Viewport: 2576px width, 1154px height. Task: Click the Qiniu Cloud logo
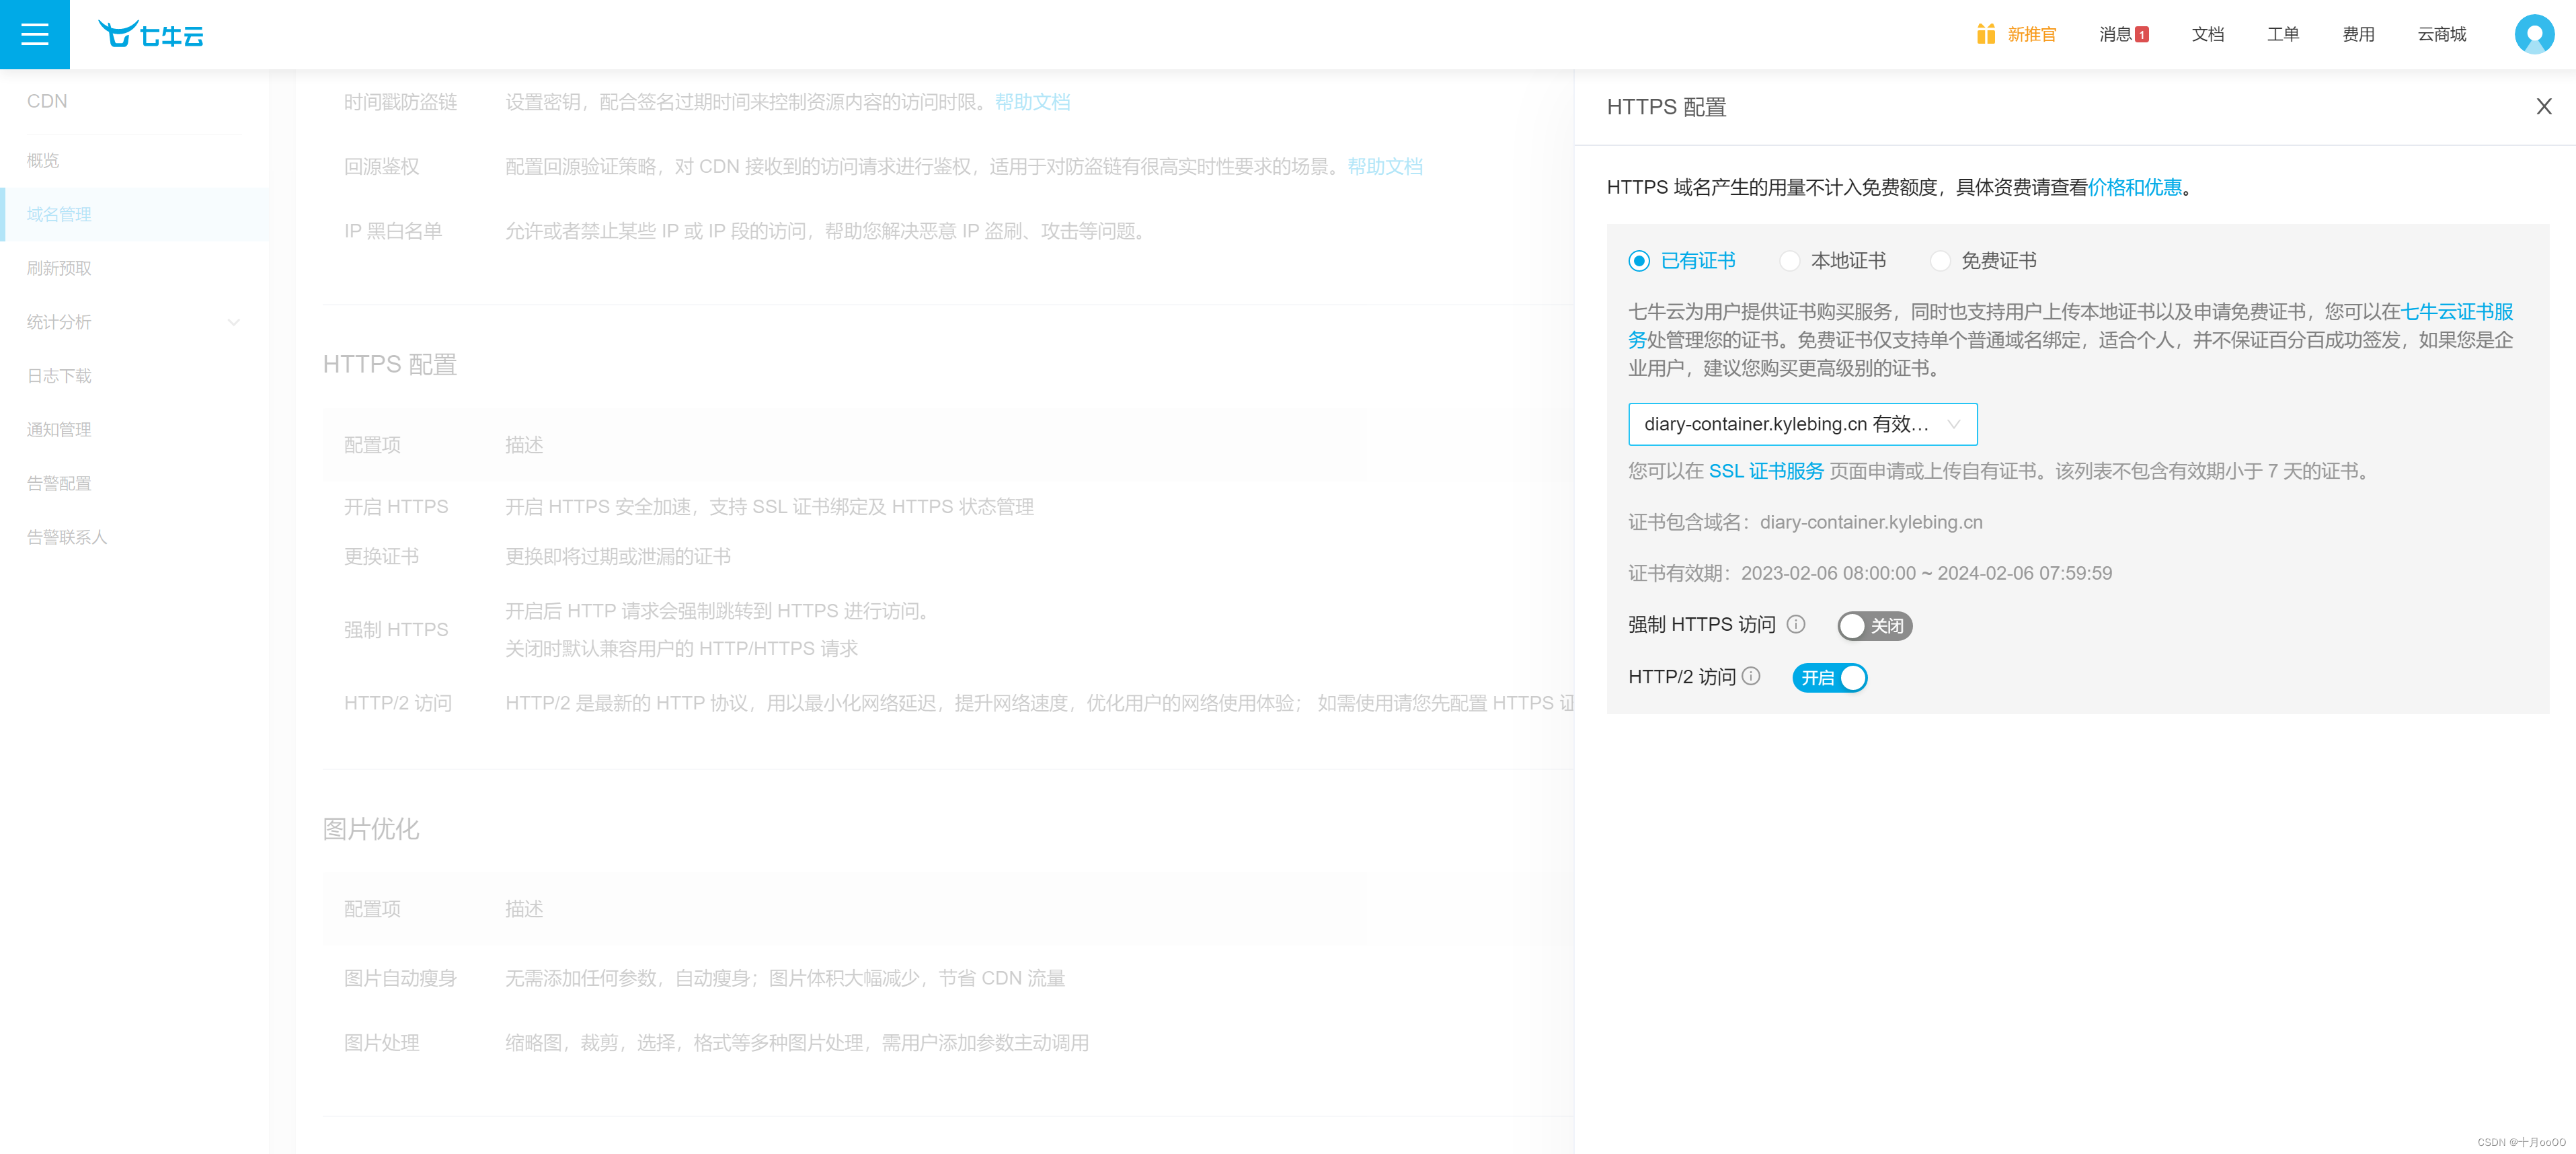[151, 34]
